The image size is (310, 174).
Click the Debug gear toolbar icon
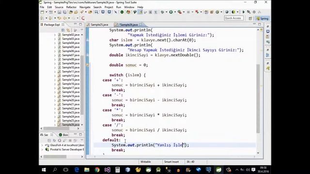pos(162,12)
